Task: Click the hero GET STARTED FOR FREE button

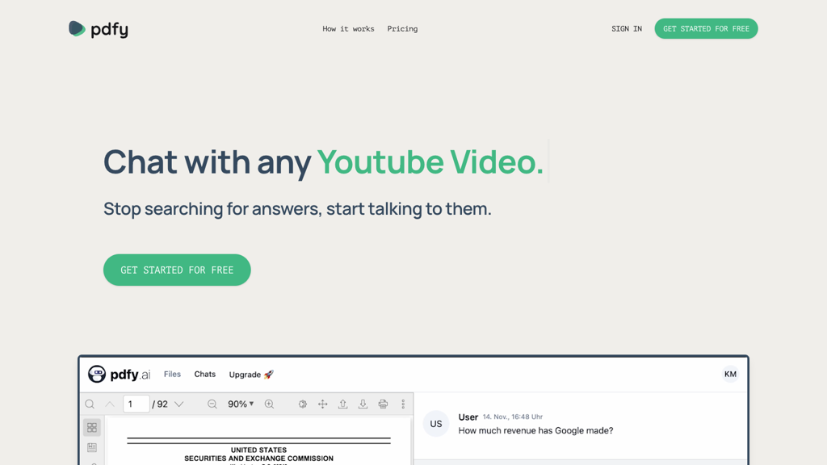Action: pos(177,270)
